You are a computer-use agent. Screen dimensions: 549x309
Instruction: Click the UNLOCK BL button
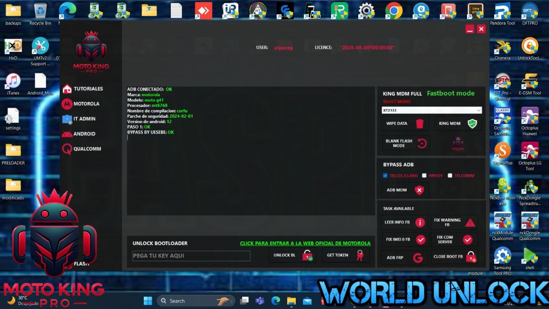pyautogui.click(x=293, y=255)
